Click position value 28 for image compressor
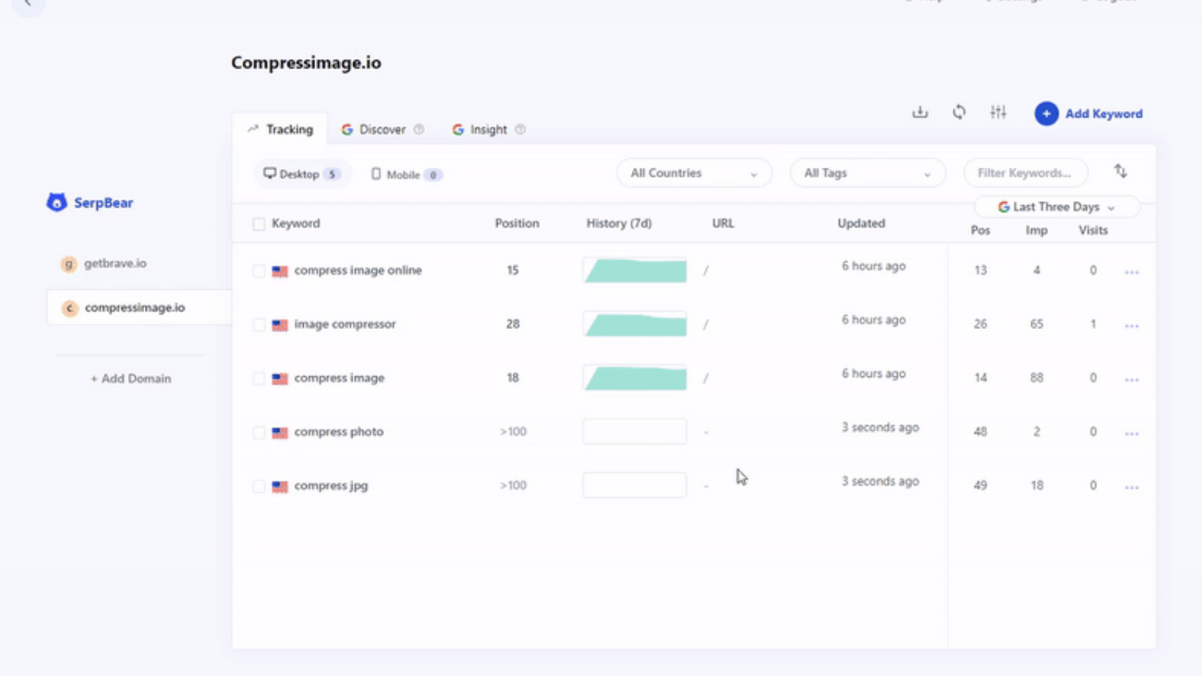Image resolution: width=1202 pixels, height=676 pixels. tap(512, 324)
